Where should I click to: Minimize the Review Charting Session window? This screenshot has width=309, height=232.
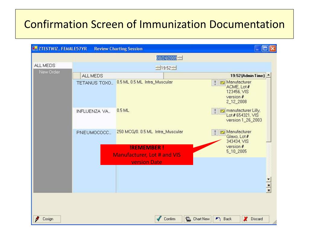tap(258, 49)
